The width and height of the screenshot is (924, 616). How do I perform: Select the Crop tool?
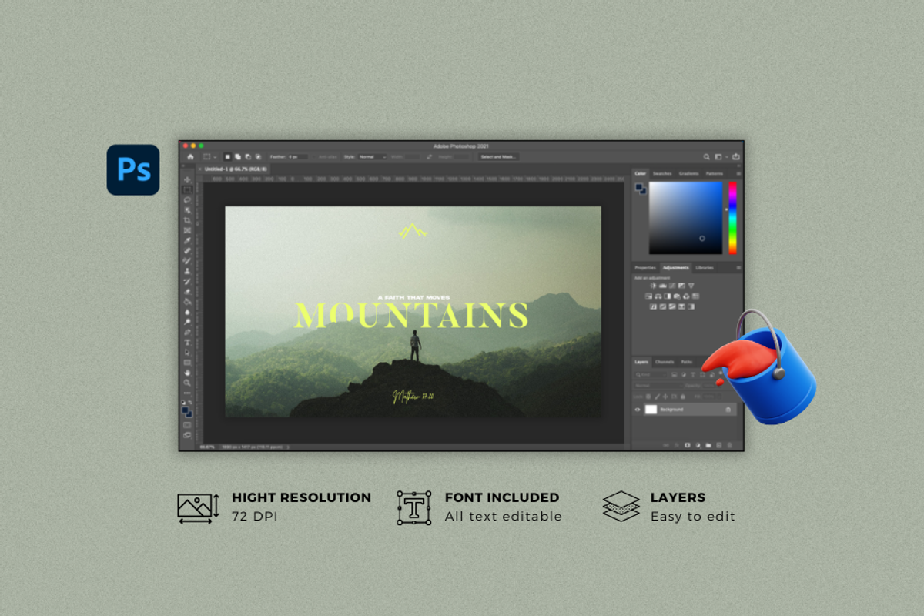[187, 220]
